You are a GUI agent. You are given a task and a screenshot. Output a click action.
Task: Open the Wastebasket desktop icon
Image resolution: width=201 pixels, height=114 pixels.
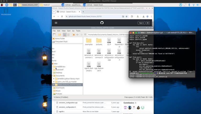[6, 12]
